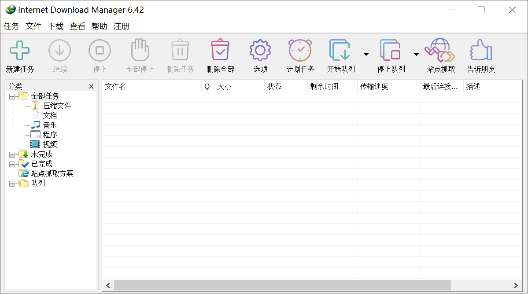Open the 任务 menu
The height and width of the screenshot is (294, 528).
[x=11, y=26]
